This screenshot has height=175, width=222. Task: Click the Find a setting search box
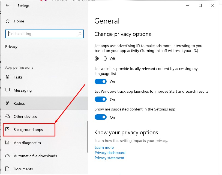[44, 34]
